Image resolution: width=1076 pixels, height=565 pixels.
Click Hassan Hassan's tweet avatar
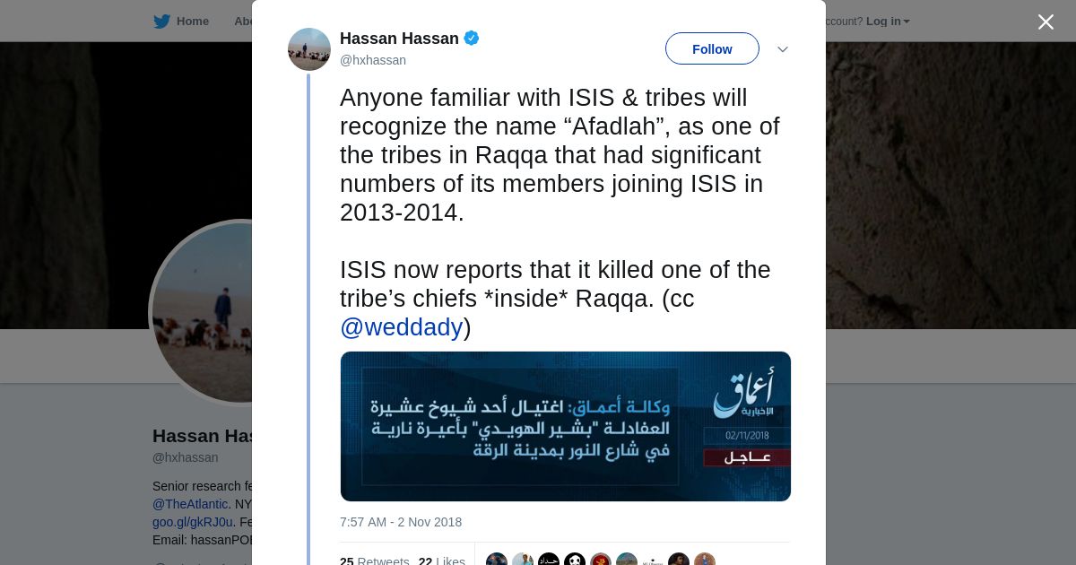point(309,49)
